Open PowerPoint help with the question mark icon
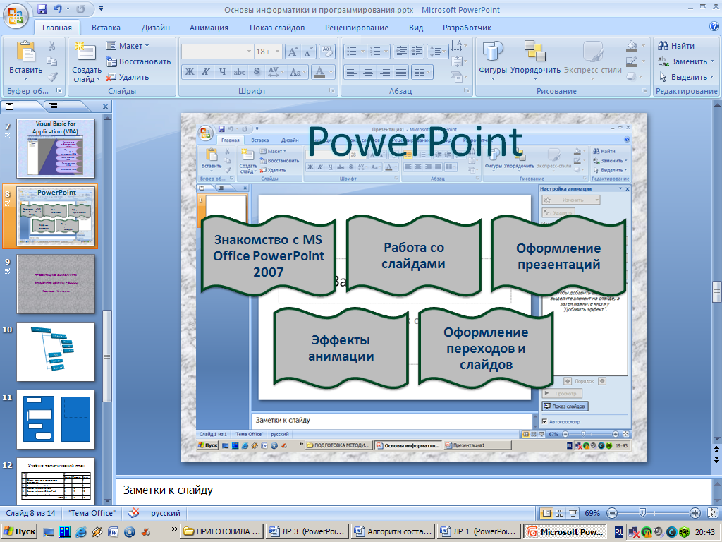 coord(714,27)
